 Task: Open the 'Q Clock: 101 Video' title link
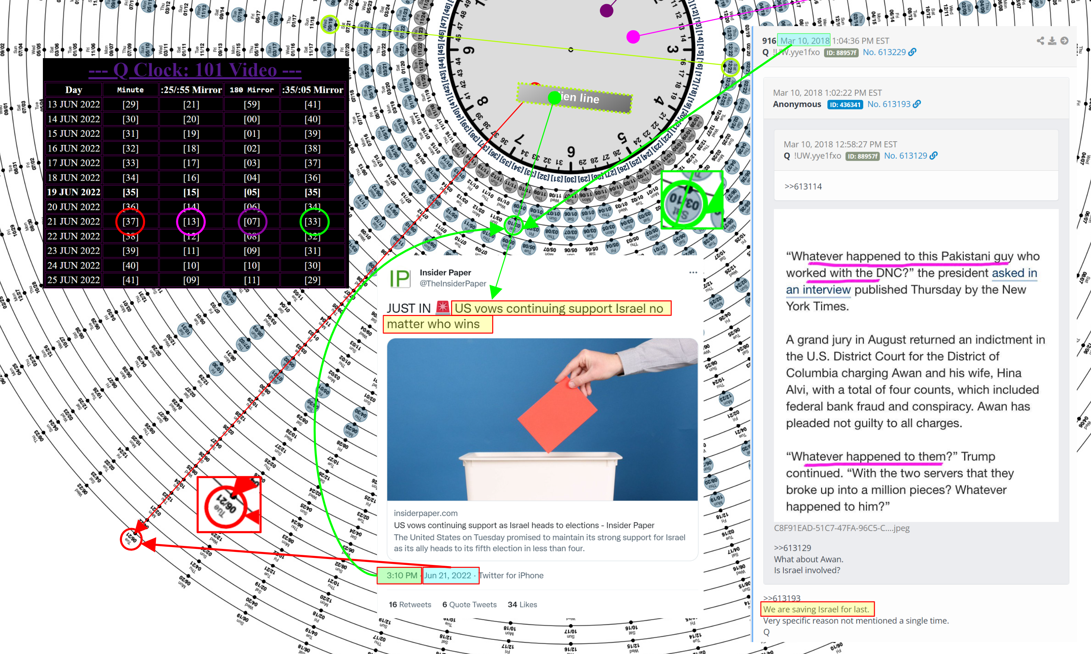coord(195,70)
